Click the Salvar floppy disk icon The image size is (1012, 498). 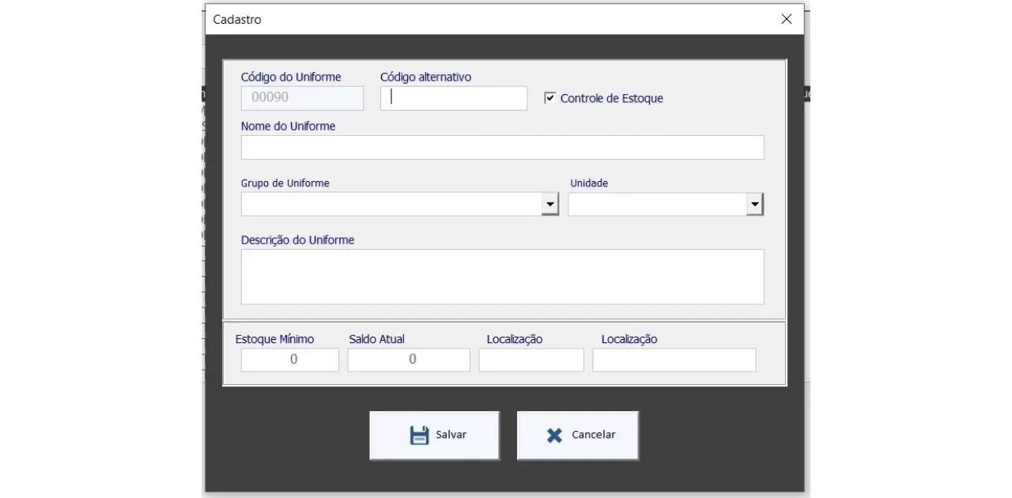coord(419,436)
